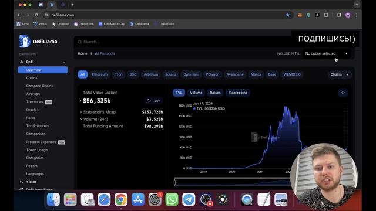Launch Chrome from the dock
Image resolution: width=376 pixels, height=211 pixels.
[x=121, y=199]
